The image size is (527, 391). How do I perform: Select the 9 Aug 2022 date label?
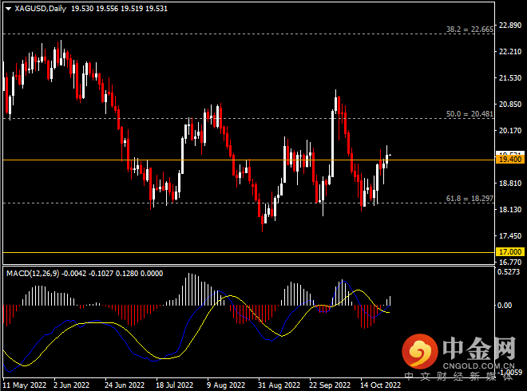pos(226,385)
